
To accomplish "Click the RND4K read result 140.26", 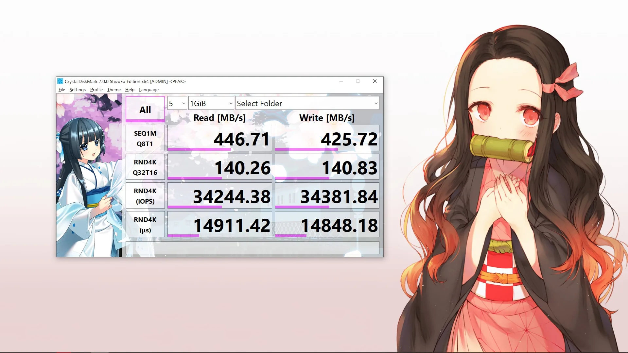I will pyautogui.click(x=220, y=167).
